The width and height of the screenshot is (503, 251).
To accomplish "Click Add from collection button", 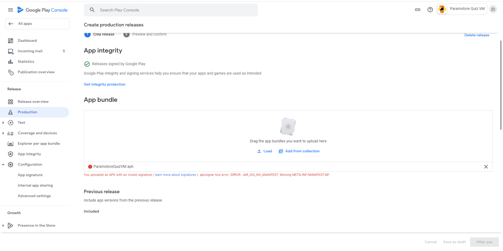I will click(x=299, y=151).
